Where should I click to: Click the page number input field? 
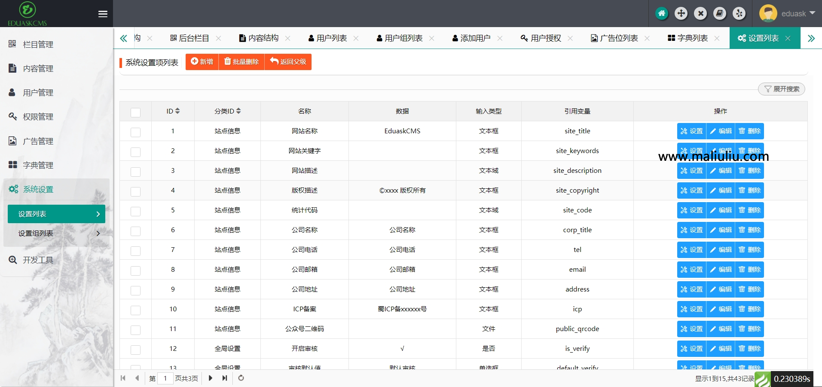[166, 378]
